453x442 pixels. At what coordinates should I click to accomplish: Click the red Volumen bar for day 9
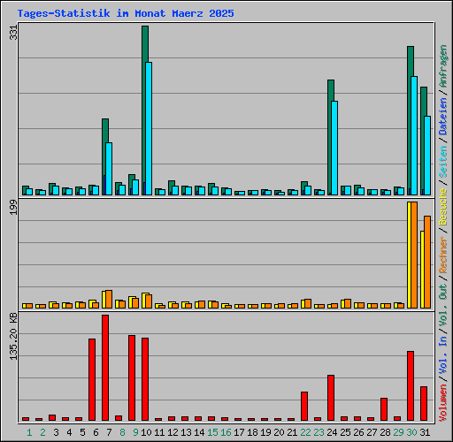(x=132, y=377)
